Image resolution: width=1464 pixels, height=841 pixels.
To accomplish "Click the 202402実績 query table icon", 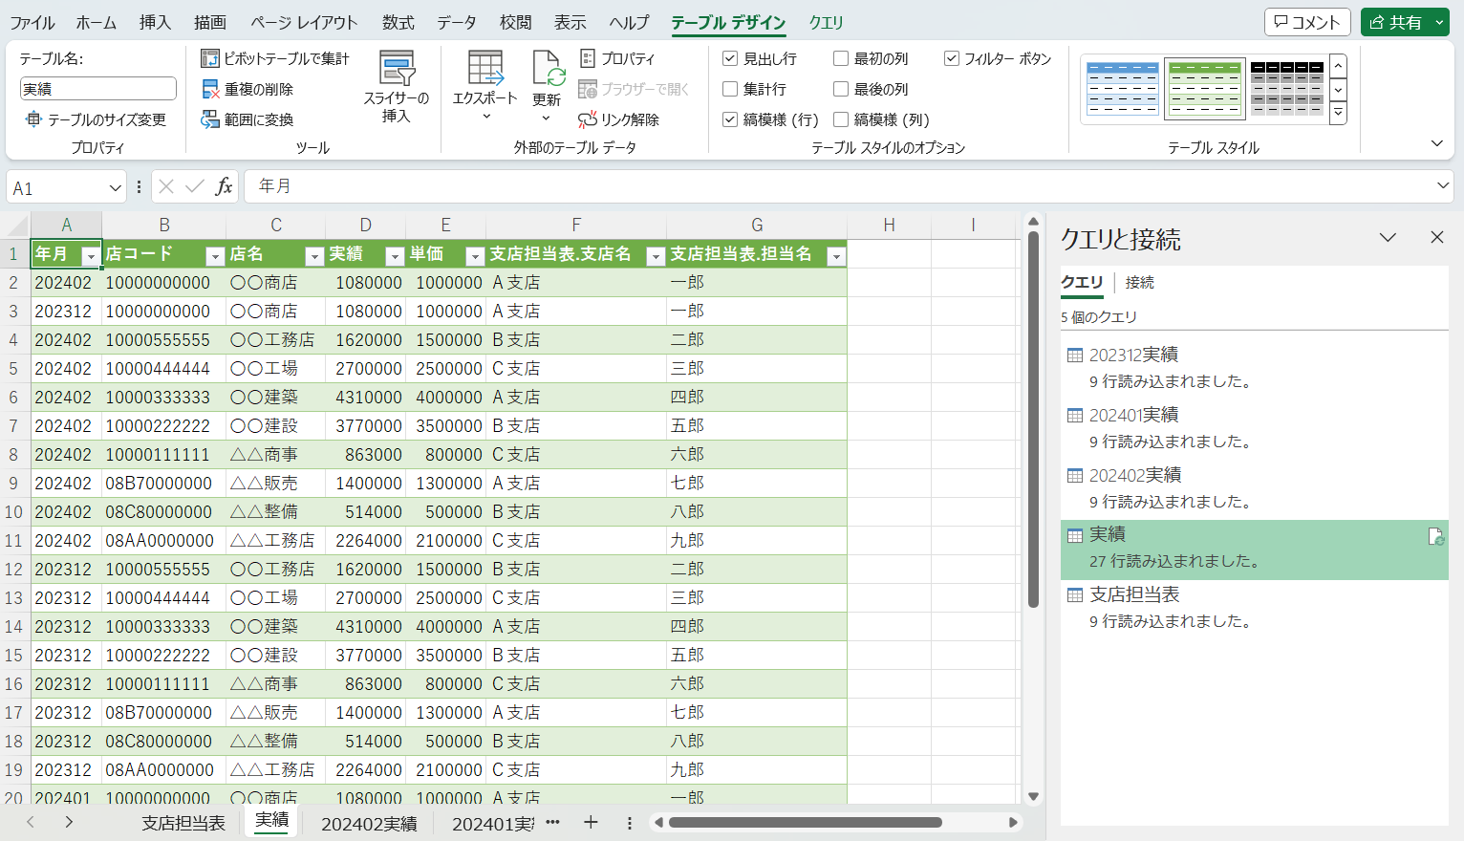I will (1075, 476).
